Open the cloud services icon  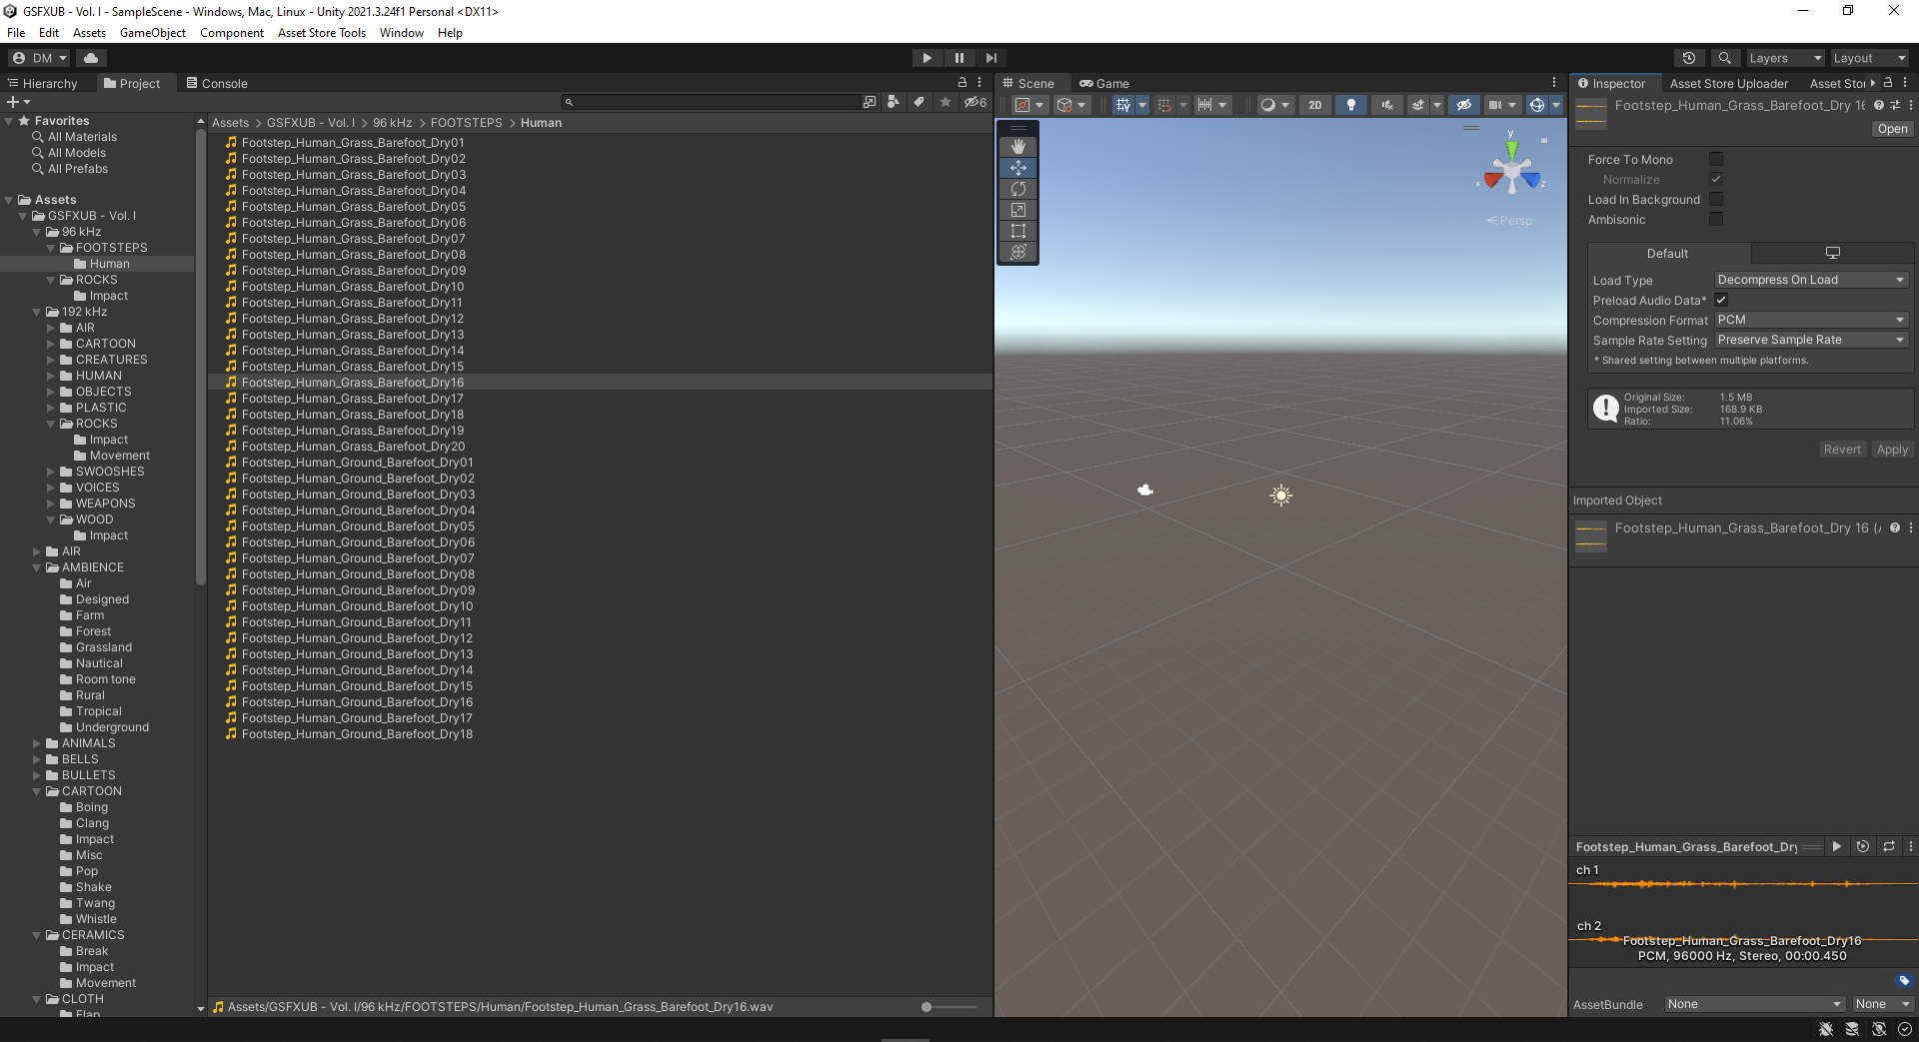point(91,58)
